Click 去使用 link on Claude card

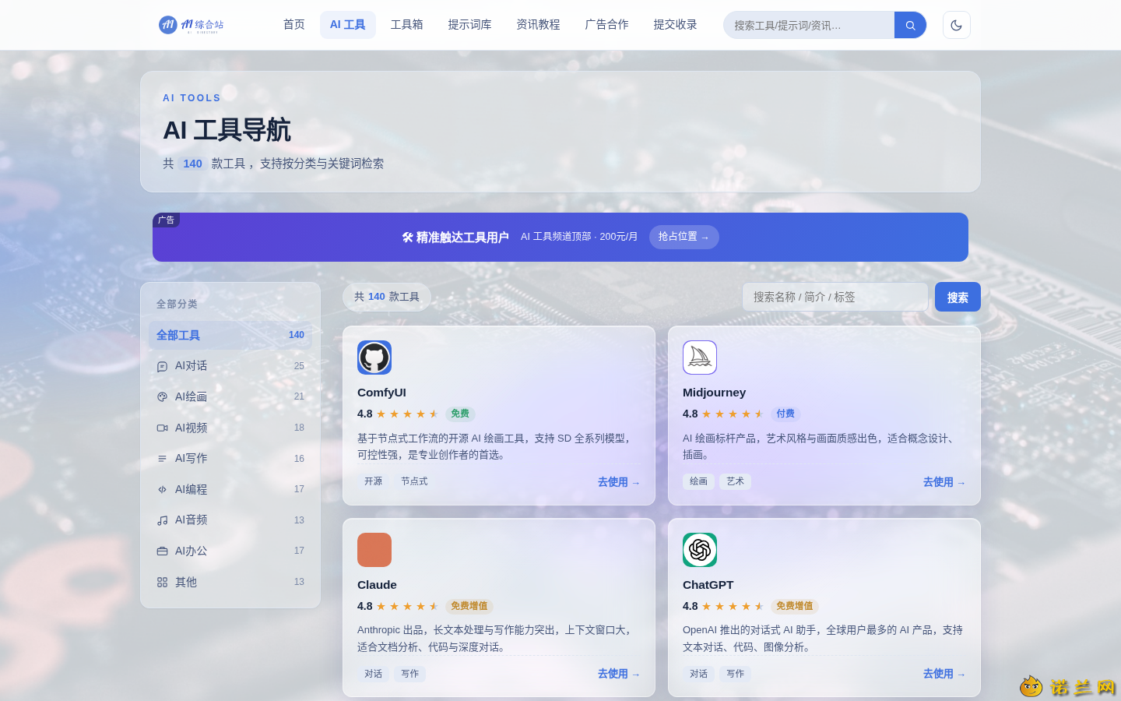(619, 674)
